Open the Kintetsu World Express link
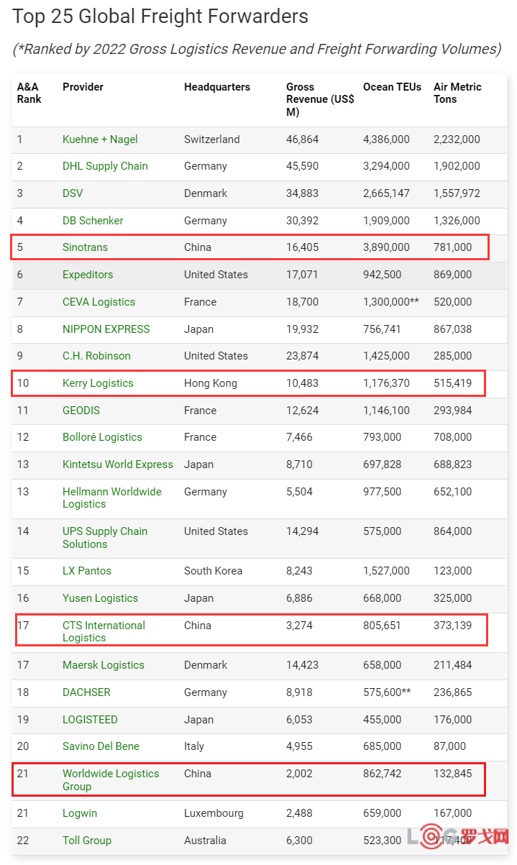This screenshot has width=517, height=865. 118,464
